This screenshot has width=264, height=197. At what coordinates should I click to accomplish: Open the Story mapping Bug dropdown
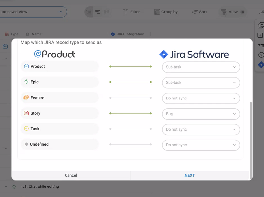click(x=201, y=114)
